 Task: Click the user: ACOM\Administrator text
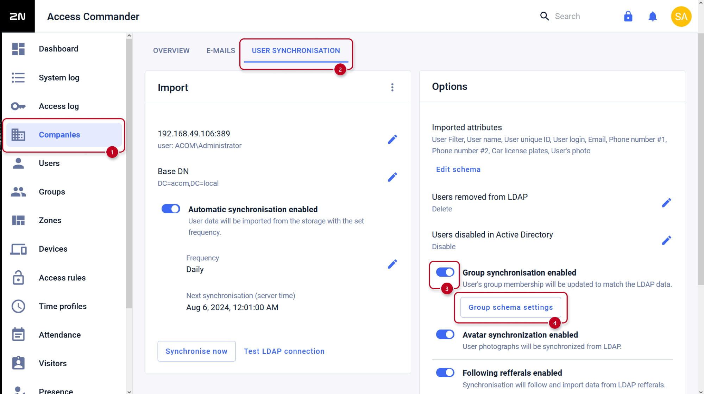tap(200, 146)
